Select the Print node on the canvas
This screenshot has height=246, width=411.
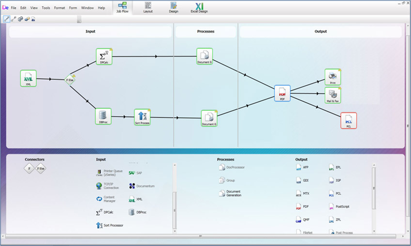pyautogui.click(x=333, y=77)
